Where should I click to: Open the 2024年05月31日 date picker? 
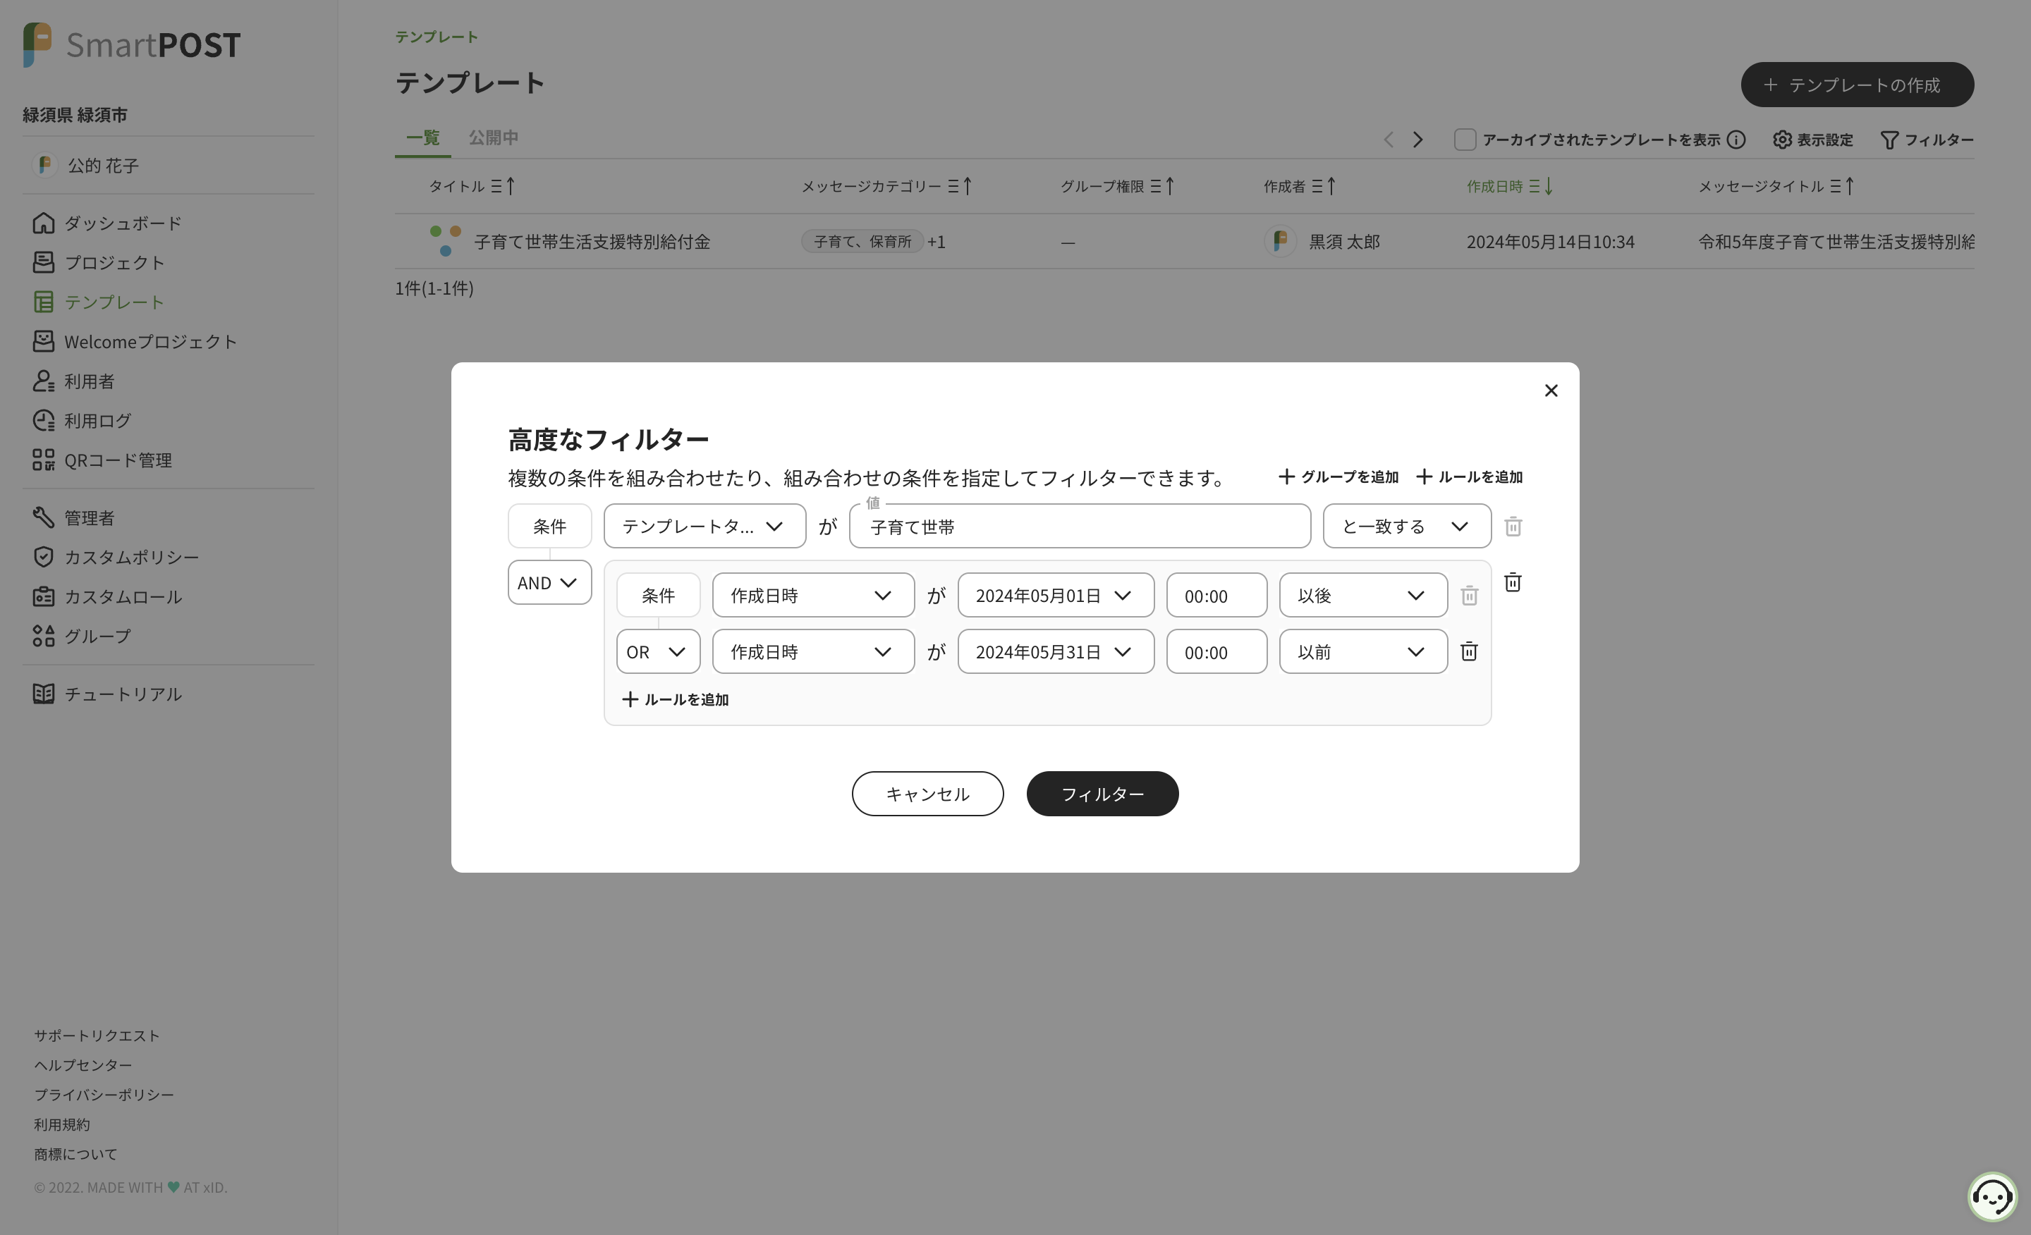[x=1055, y=652]
